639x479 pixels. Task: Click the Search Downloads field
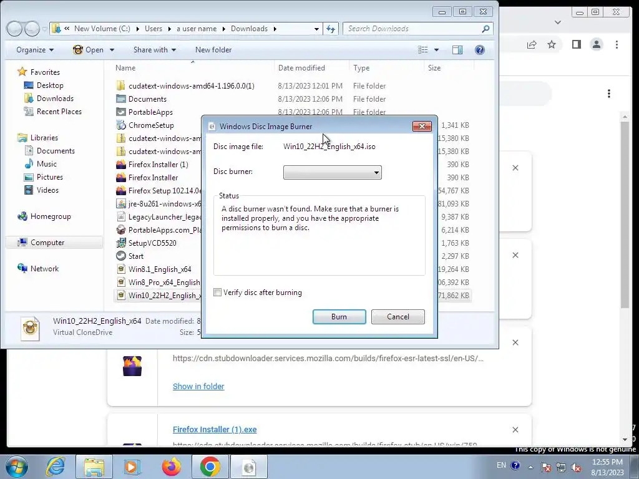coord(418,29)
